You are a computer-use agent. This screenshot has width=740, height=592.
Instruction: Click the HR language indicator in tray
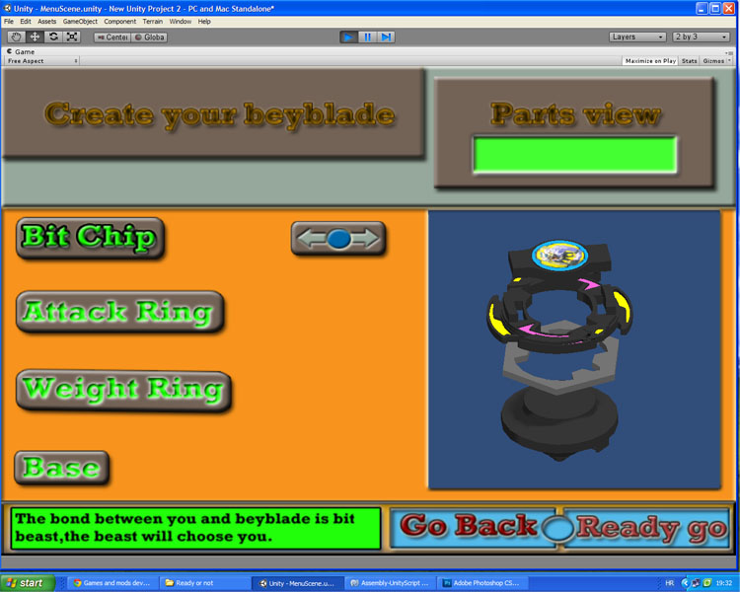pos(669,583)
